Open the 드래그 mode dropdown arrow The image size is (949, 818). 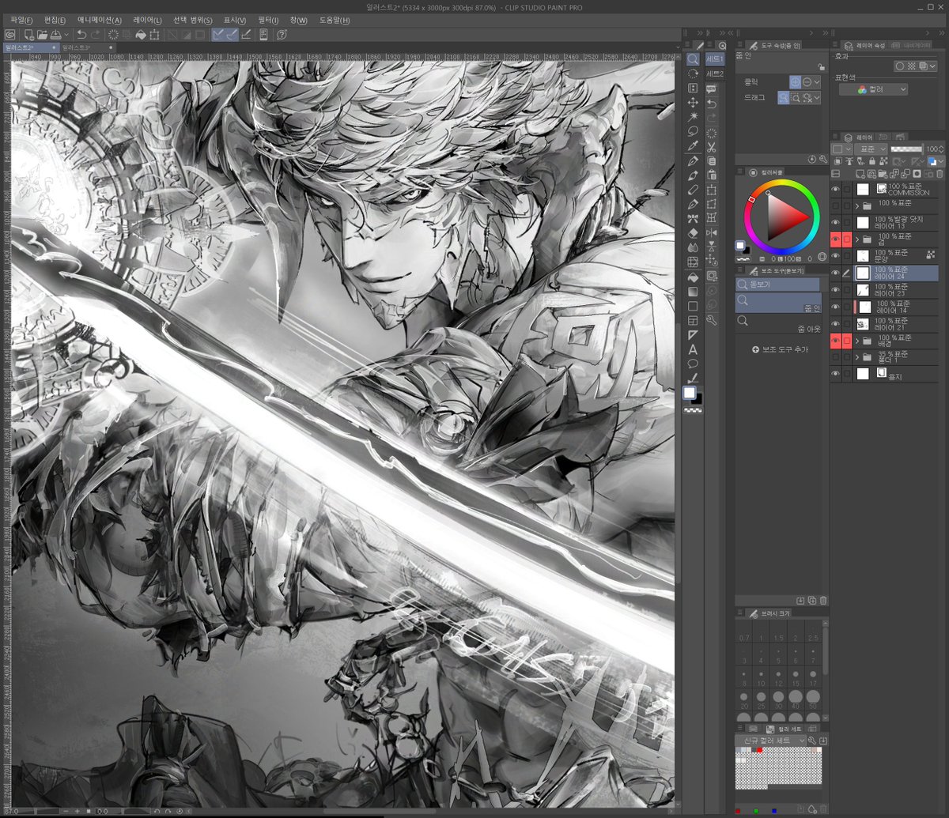tap(816, 97)
